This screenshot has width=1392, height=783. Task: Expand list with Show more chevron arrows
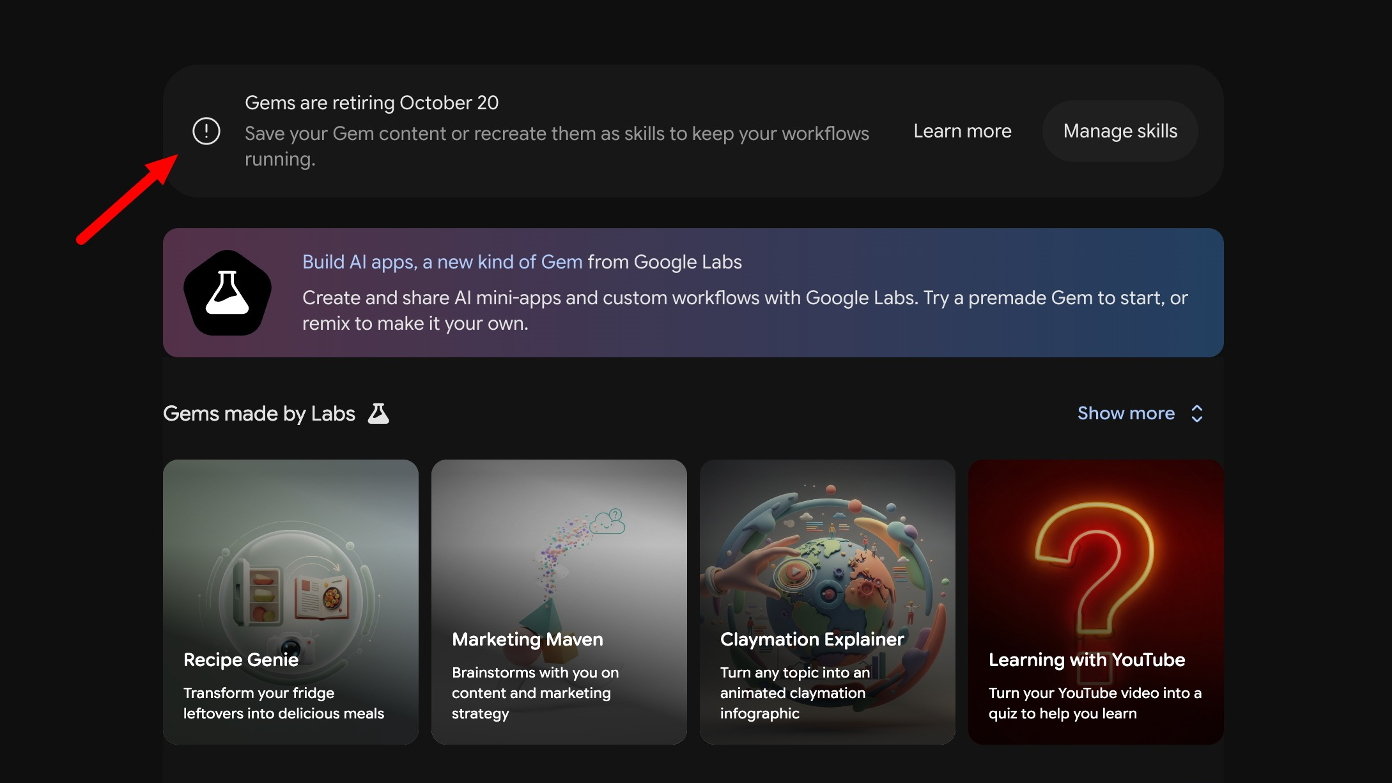[1197, 414]
